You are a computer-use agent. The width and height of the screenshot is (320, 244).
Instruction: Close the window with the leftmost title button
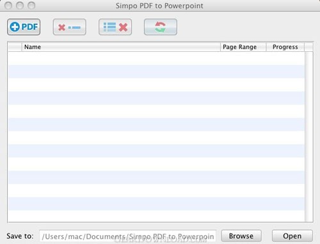8,5
